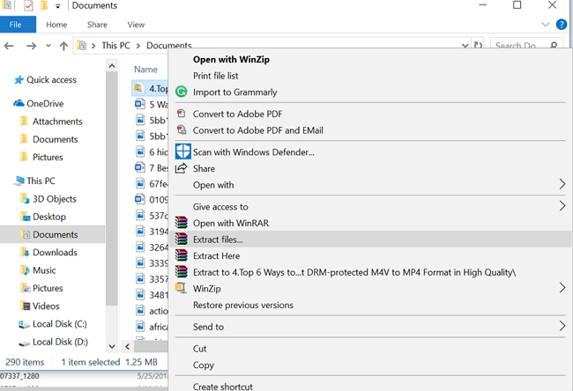This screenshot has width=573, height=391.
Task: Open the recent locations dropdown arrow
Action: coord(48,46)
